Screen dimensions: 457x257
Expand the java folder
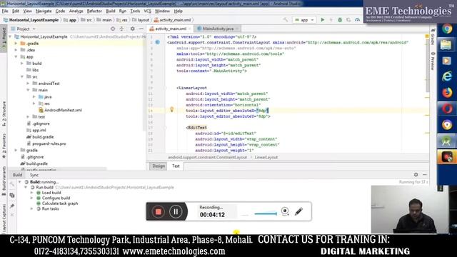click(x=34, y=97)
